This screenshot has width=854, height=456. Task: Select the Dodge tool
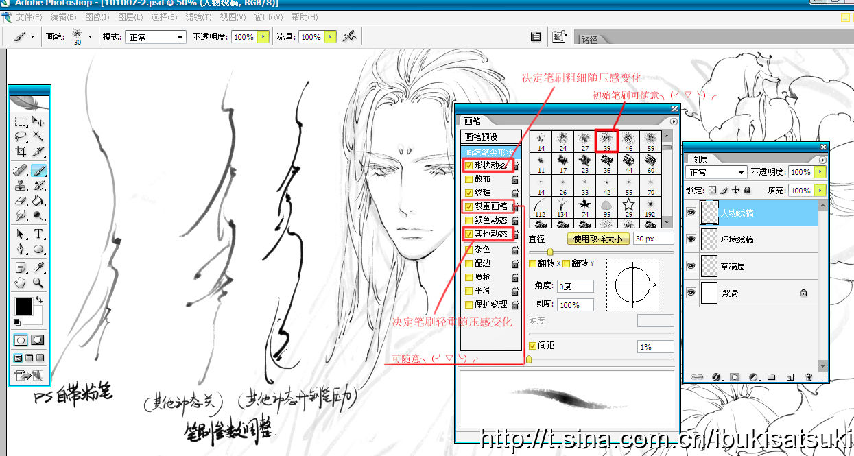38,215
